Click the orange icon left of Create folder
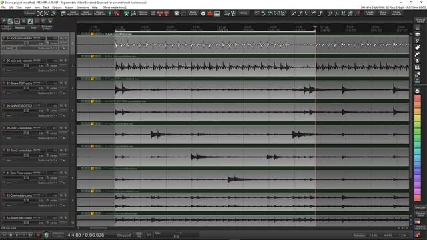Image resolution: width=427 pixels, height=240 pixels. tap(357, 13)
